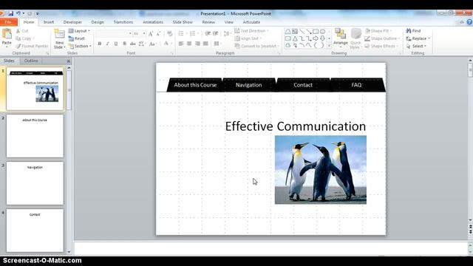Select the Rectangle shape in the shapes gallery

[x=316, y=31]
